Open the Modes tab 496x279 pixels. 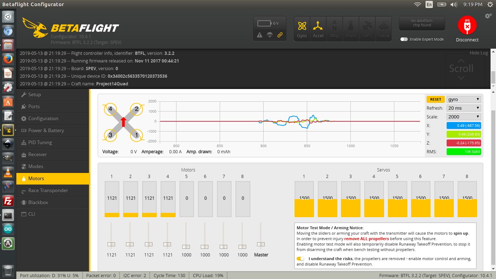tap(53, 166)
